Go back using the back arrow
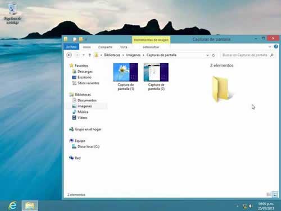Viewport: 281px width, 211px height. click(x=69, y=55)
